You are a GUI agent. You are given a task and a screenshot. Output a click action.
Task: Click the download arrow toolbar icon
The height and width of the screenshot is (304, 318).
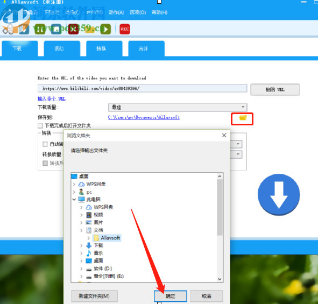coord(24,29)
